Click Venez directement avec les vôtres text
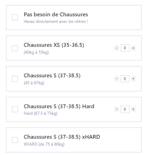This screenshot has height=155, width=146. coord(56,21)
